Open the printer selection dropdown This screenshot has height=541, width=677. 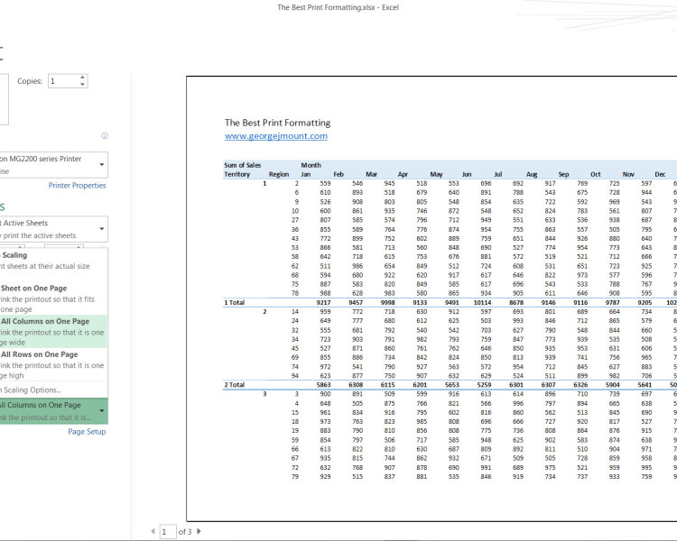pos(101,165)
